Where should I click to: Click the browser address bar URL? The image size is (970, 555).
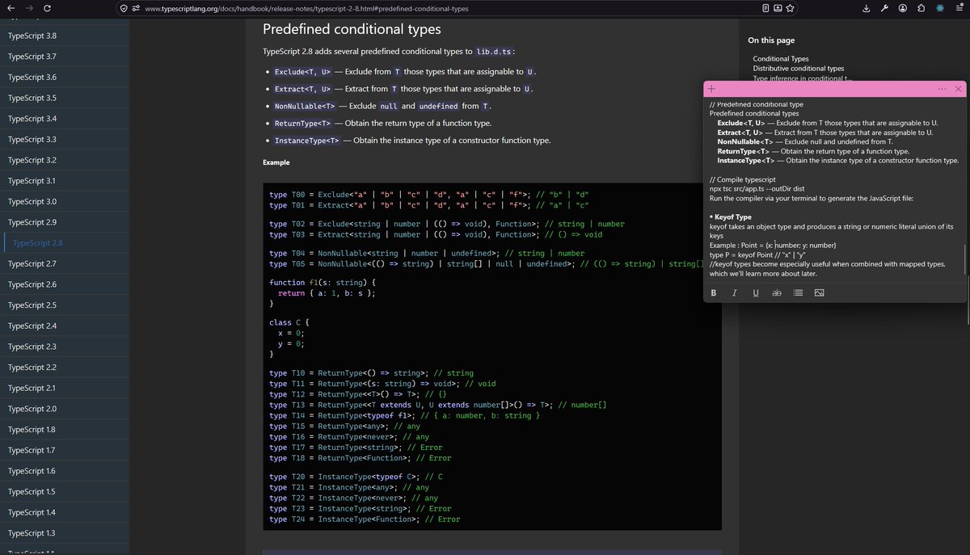306,8
